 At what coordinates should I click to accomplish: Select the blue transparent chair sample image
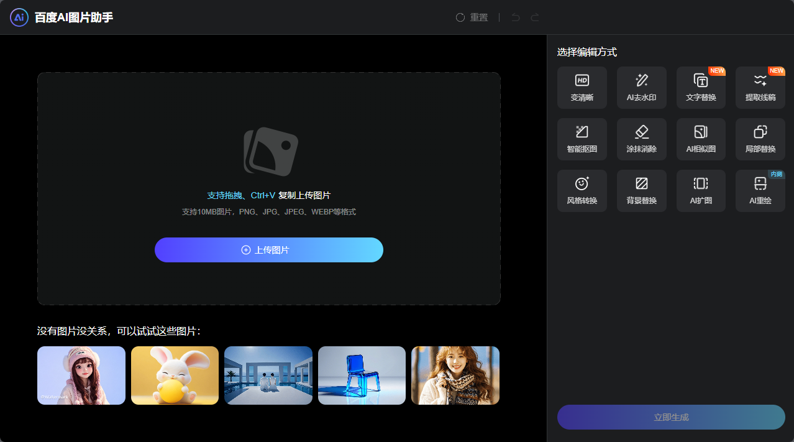pyautogui.click(x=362, y=375)
